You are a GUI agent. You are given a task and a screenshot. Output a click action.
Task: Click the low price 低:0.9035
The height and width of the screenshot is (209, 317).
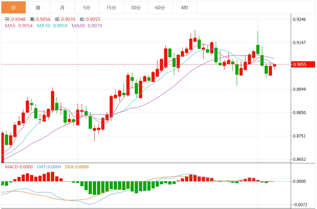65,19
